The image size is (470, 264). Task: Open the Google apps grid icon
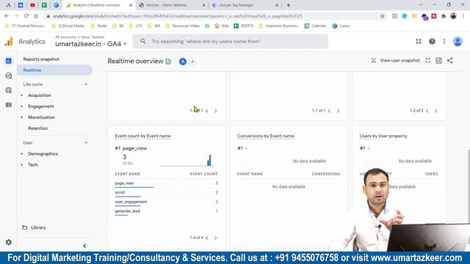[x=419, y=41]
